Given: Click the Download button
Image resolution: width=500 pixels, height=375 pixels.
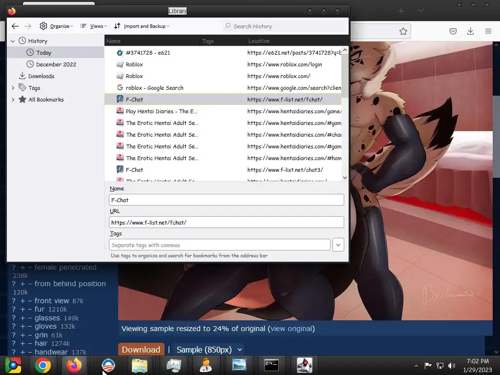Looking at the screenshot, I should click(x=141, y=350).
